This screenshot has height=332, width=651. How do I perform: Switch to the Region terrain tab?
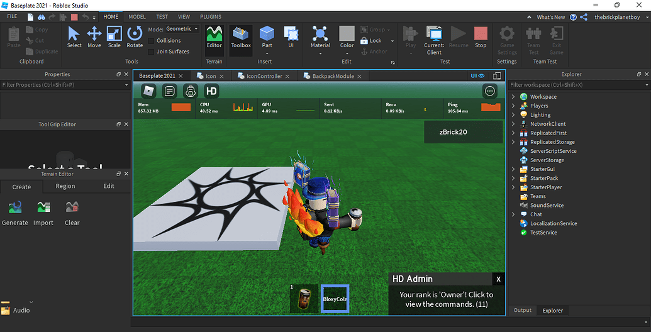point(65,186)
